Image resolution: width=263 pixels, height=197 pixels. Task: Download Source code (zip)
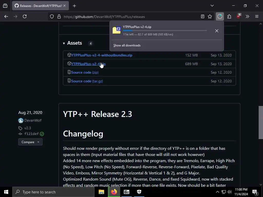click(x=85, y=72)
